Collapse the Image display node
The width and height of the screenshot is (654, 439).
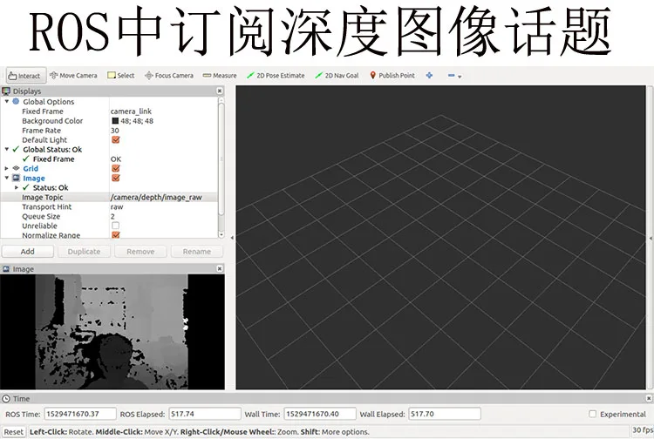pos(7,178)
